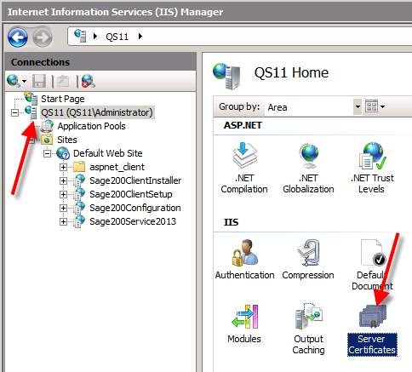Collapse the QS11 server node
Viewport: 412px width, 372px height.
coord(14,112)
